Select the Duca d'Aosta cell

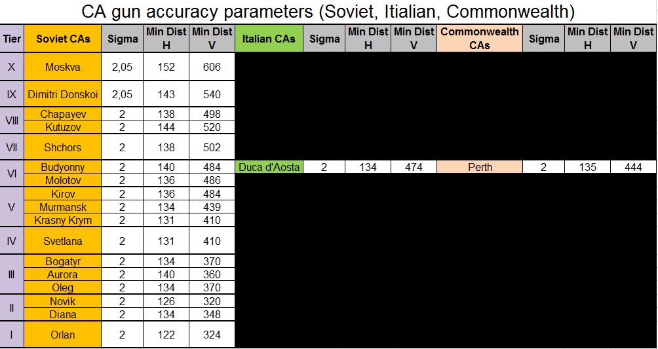(x=269, y=167)
